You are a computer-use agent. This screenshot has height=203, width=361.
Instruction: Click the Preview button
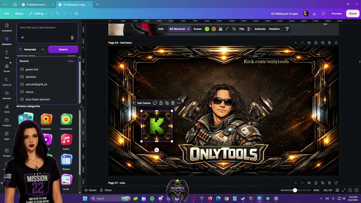click(x=336, y=14)
